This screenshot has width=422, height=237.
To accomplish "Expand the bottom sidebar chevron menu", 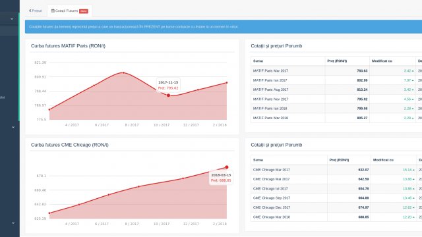I will click(x=13, y=223).
